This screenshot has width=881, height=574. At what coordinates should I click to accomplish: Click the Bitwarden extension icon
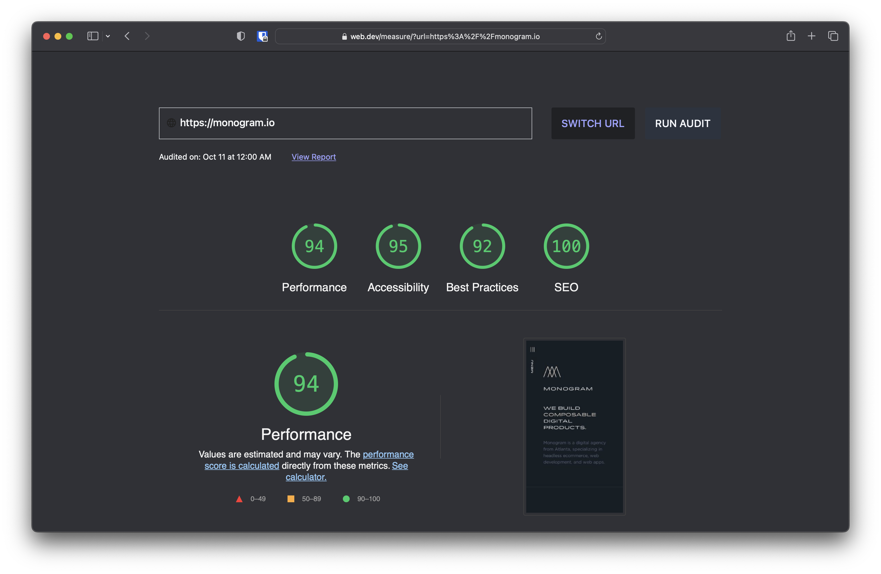pos(263,36)
